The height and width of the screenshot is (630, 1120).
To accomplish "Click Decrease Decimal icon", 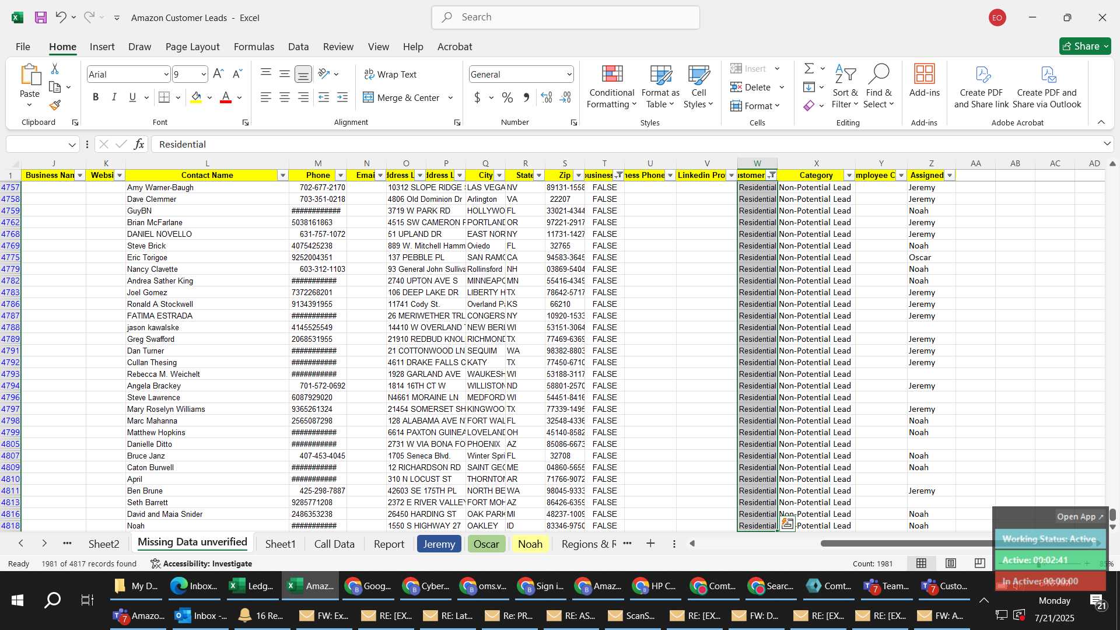I will point(565,97).
